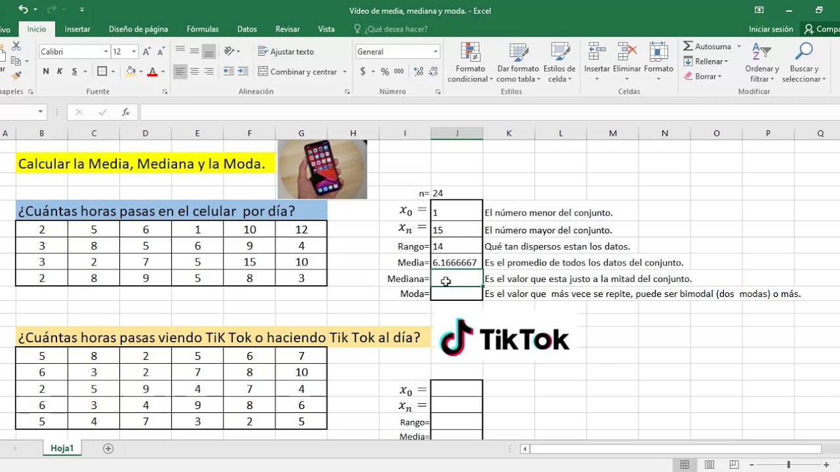Viewport: 840px width, 472px height.
Task: Select the empty Moda result cell
Action: tap(457, 294)
